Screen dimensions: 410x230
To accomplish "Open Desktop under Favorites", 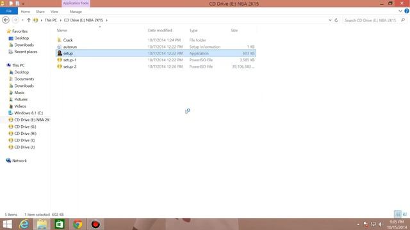I will coord(21,38).
